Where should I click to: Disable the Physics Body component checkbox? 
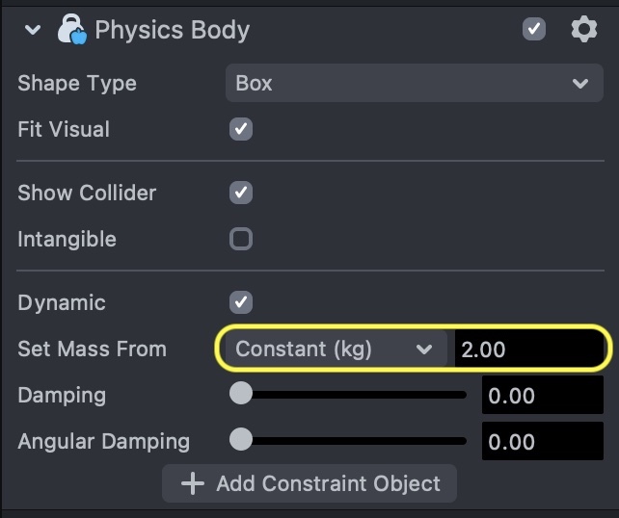click(534, 29)
